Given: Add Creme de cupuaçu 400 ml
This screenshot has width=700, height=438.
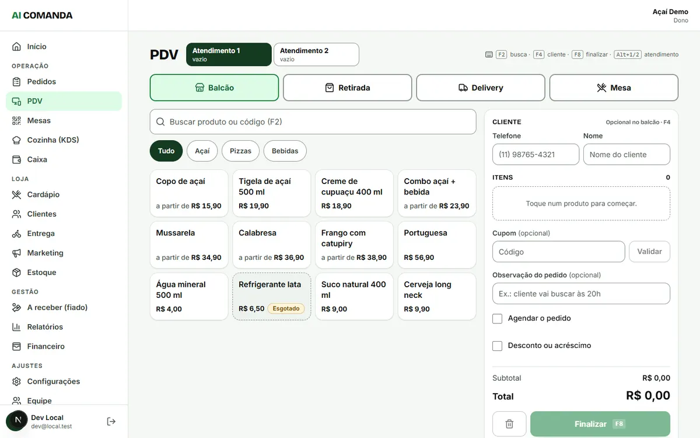Looking at the screenshot, I should tap(354, 193).
